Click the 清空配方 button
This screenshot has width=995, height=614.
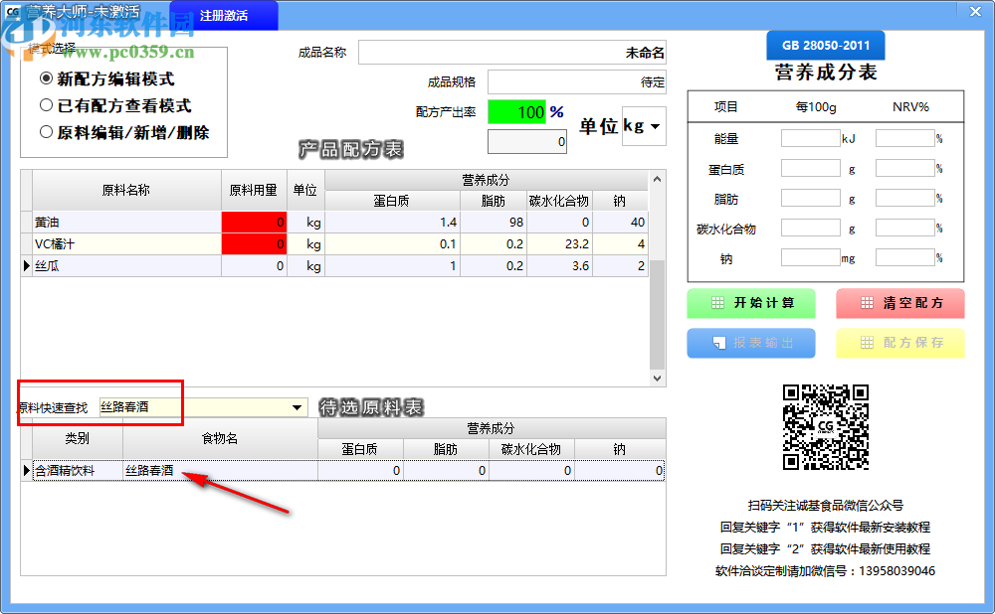[899, 303]
